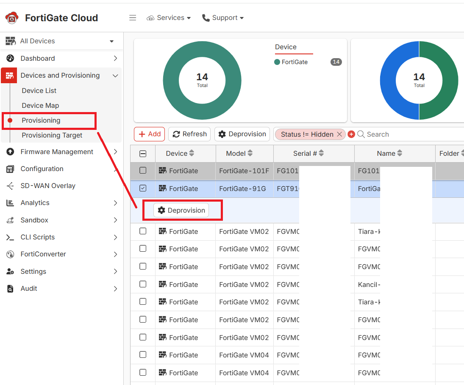464x385 pixels.
Task: Click the blue segment of second donut
Action: pyautogui.click(x=388, y=80)
